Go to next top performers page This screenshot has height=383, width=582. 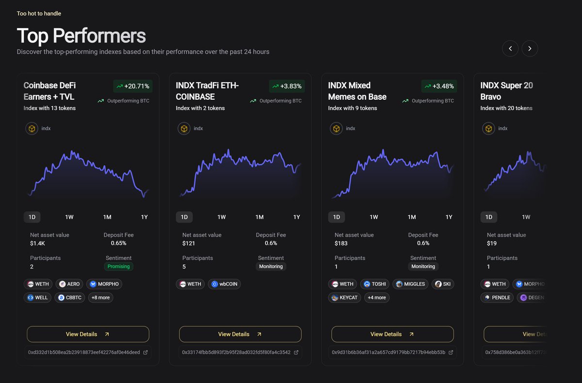[530, 48]
